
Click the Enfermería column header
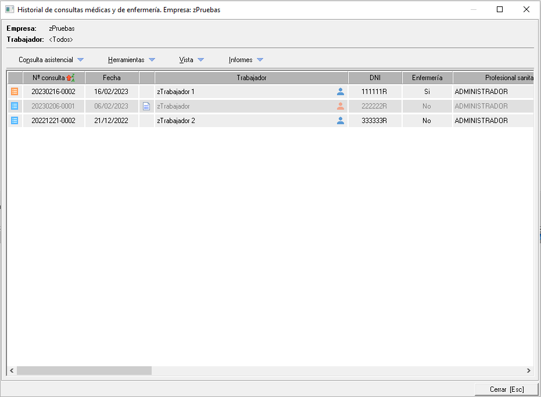(x=427, y=78)
